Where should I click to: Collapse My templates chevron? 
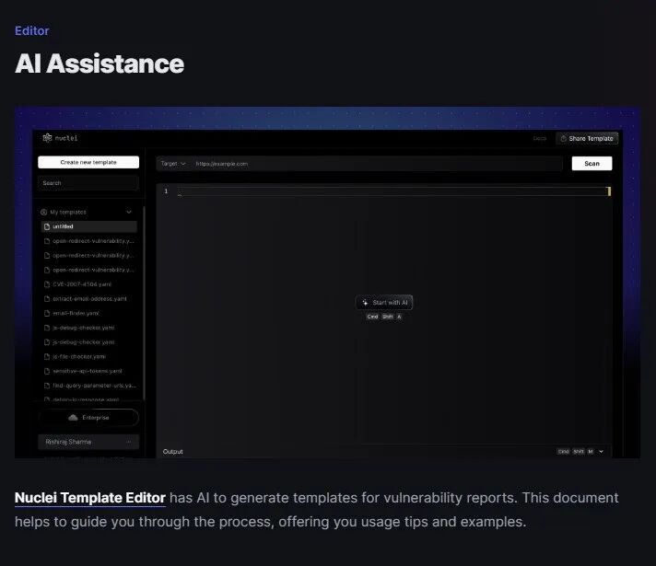129,212
